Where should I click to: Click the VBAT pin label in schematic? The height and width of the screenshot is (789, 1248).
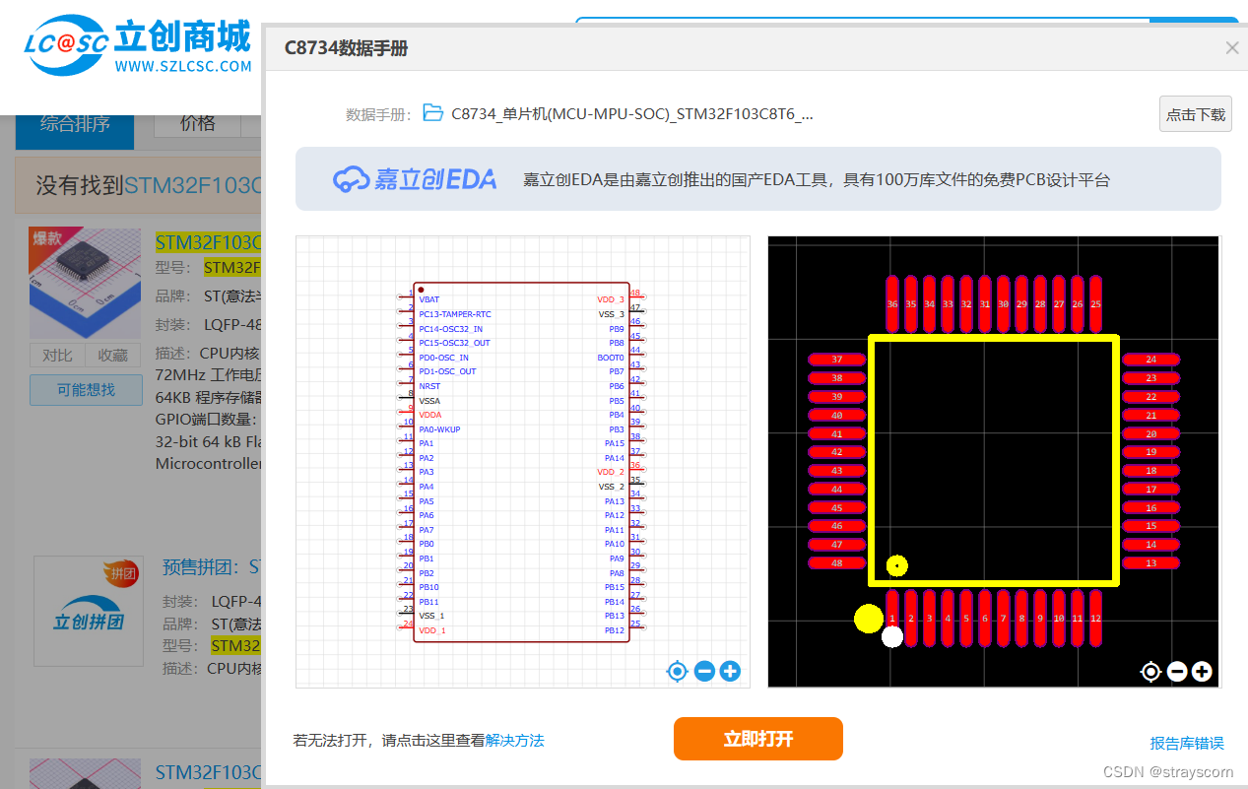pyautogui.click(x=429, y=299)
